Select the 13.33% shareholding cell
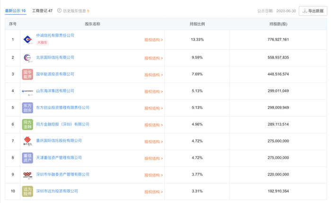 point(197,39)
